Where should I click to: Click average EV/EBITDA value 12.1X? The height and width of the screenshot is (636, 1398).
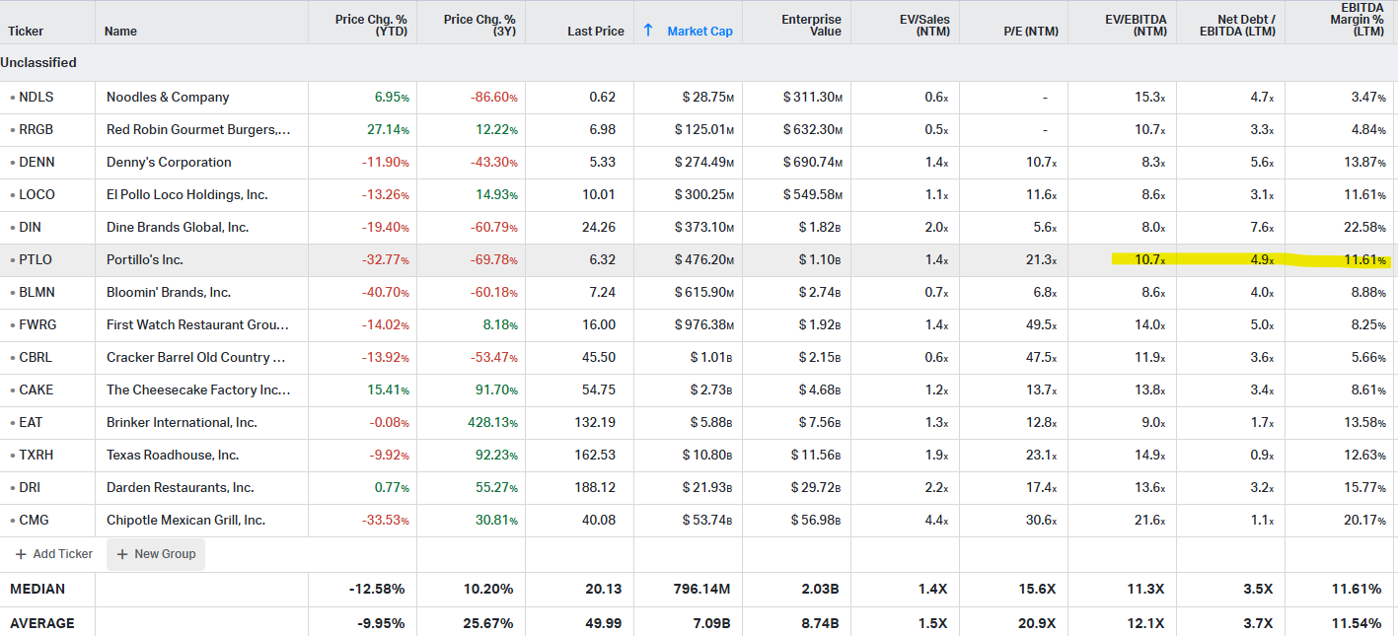[1144, 624]
